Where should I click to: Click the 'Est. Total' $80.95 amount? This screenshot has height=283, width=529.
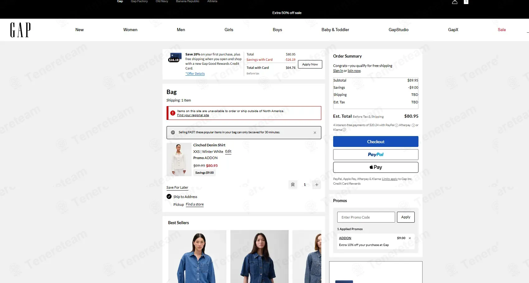411,116
